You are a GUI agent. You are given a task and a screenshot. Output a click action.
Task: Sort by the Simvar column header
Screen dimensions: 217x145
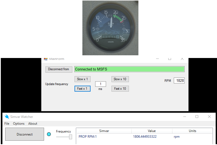click(x=104, y=131)
